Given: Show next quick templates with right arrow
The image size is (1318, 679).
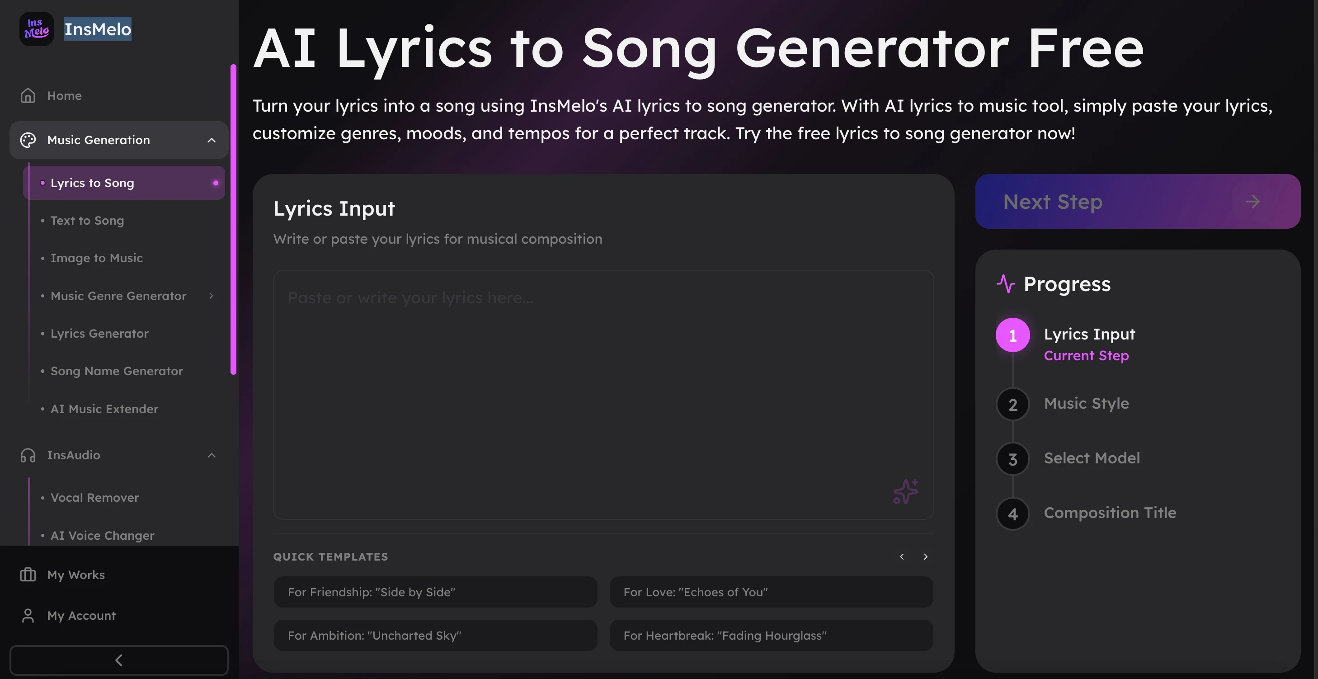Looking at the screenshot, I should [x=926, y=556].
